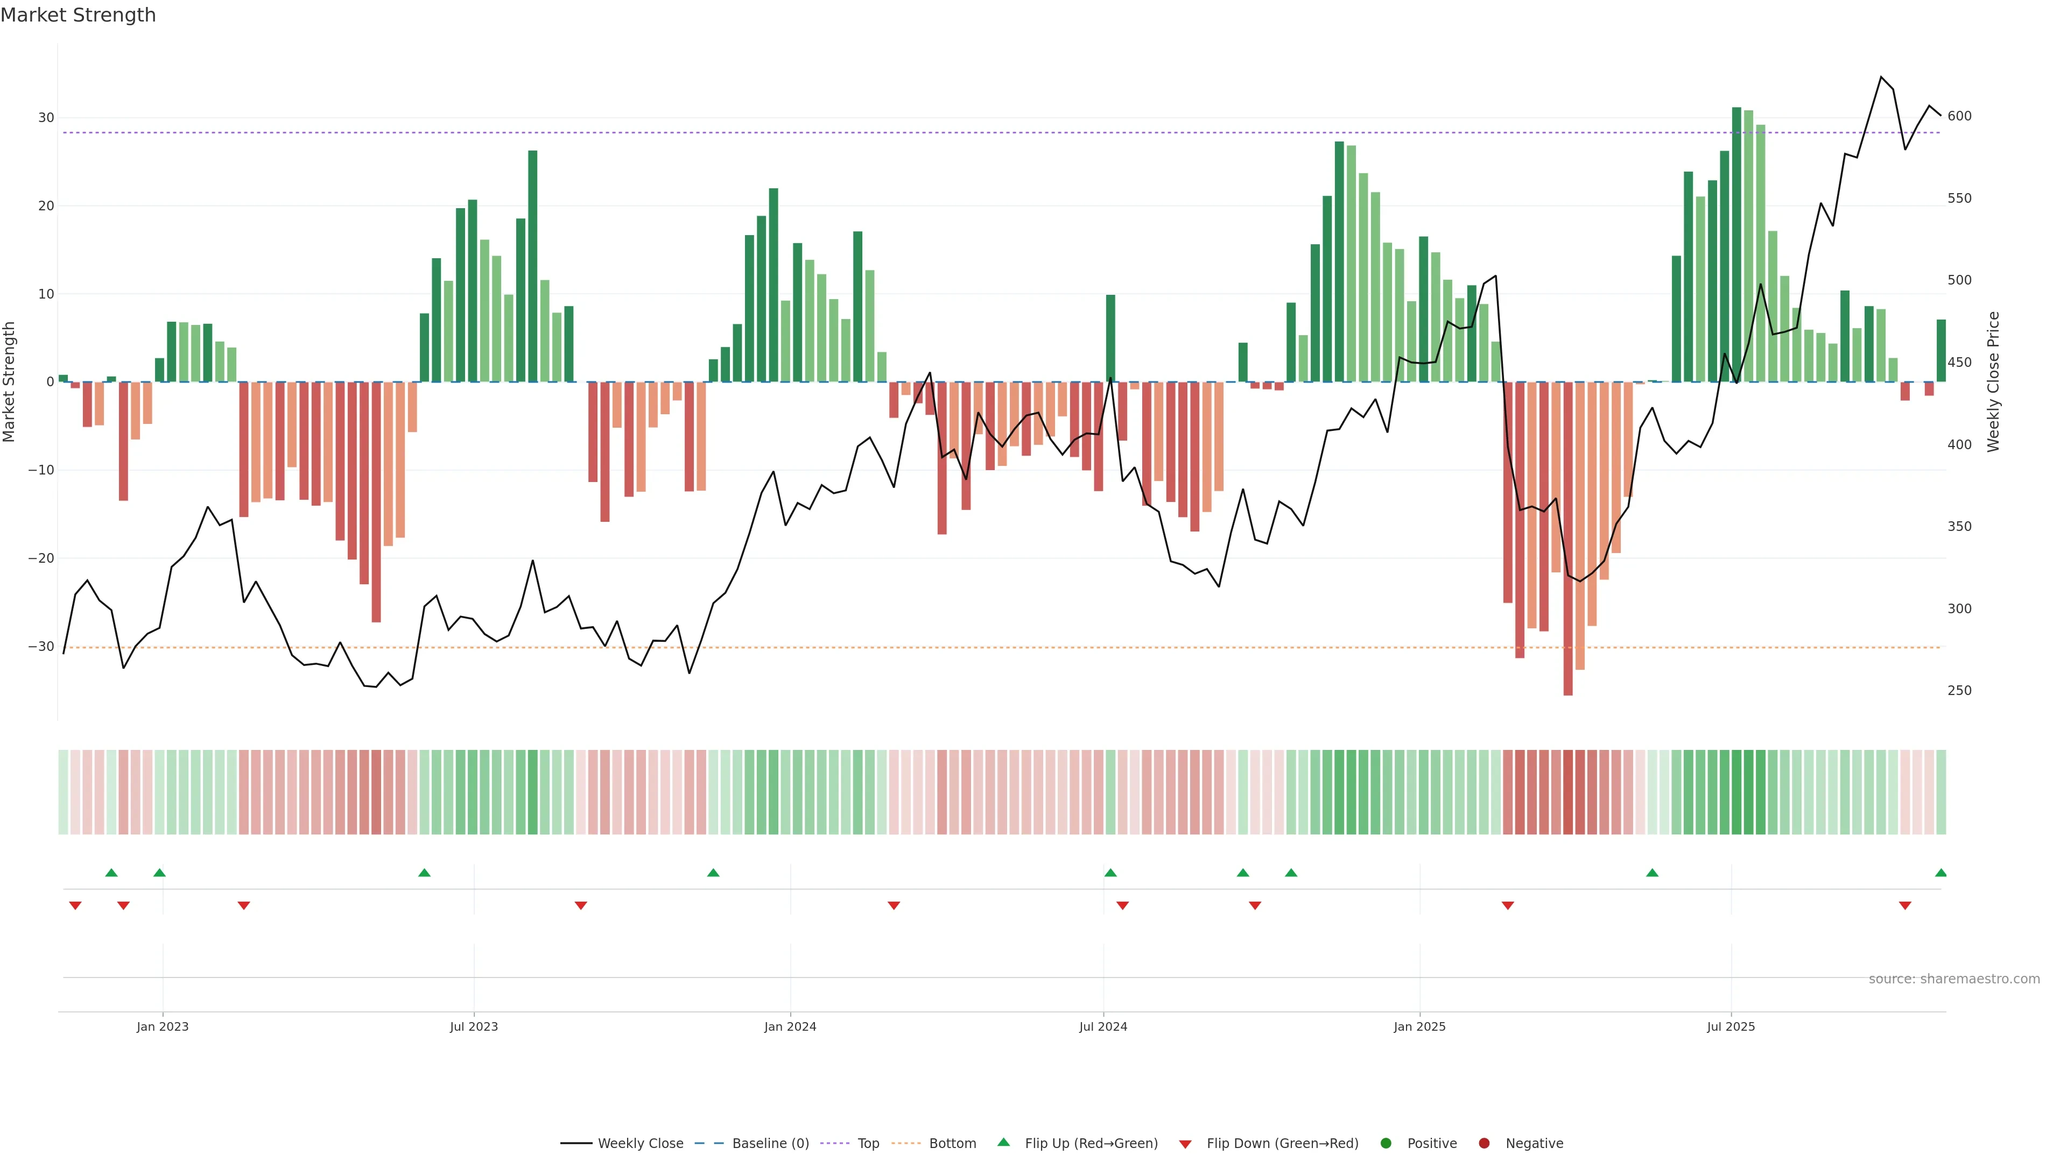Click the Jan 2024 axis label
This screenshot has width=2067, height=1162.
click(x=790, y=1026)
